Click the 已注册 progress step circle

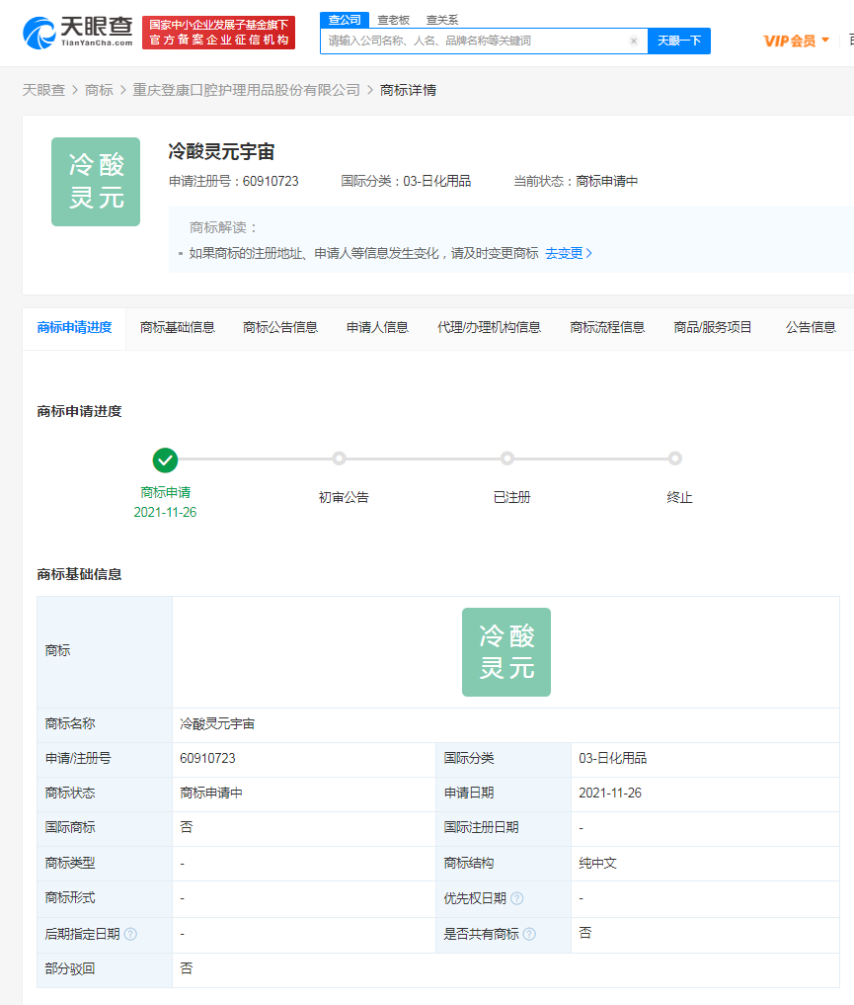tap(506, 459)
